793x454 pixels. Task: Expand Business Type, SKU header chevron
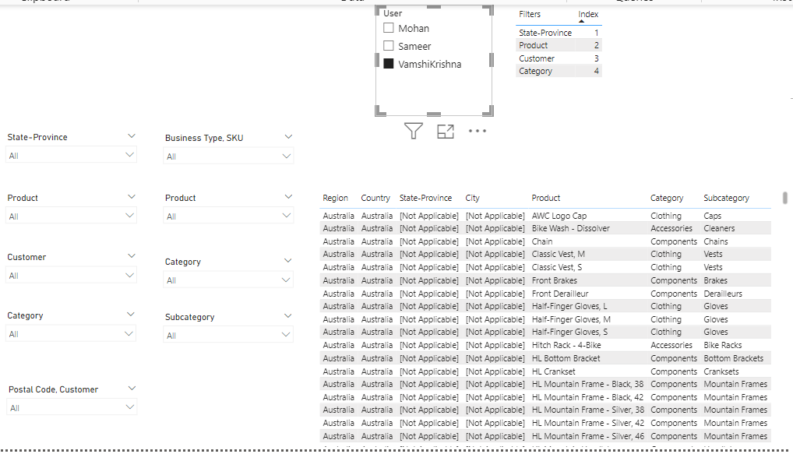(288, 136)
